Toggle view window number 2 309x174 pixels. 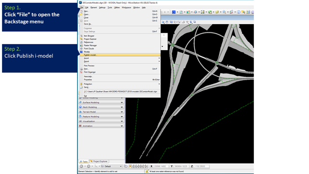click(x=133, y=166)
